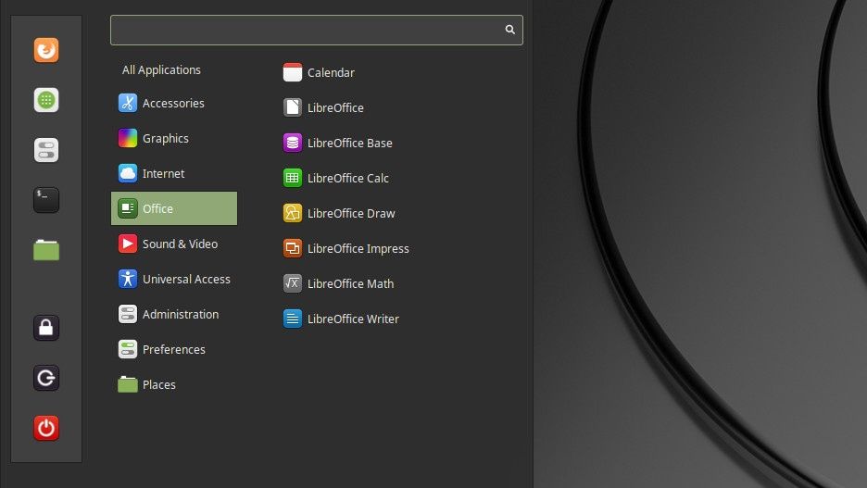The image size is (867, 488).
Task: Click the LibreOffice Math square-root icon
Action: click(x=293, y=283)
